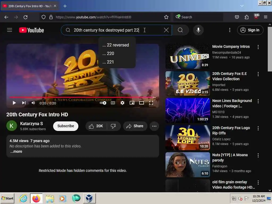Select the 20th Century Fox Intro HD tab

[x=30, y=6]
